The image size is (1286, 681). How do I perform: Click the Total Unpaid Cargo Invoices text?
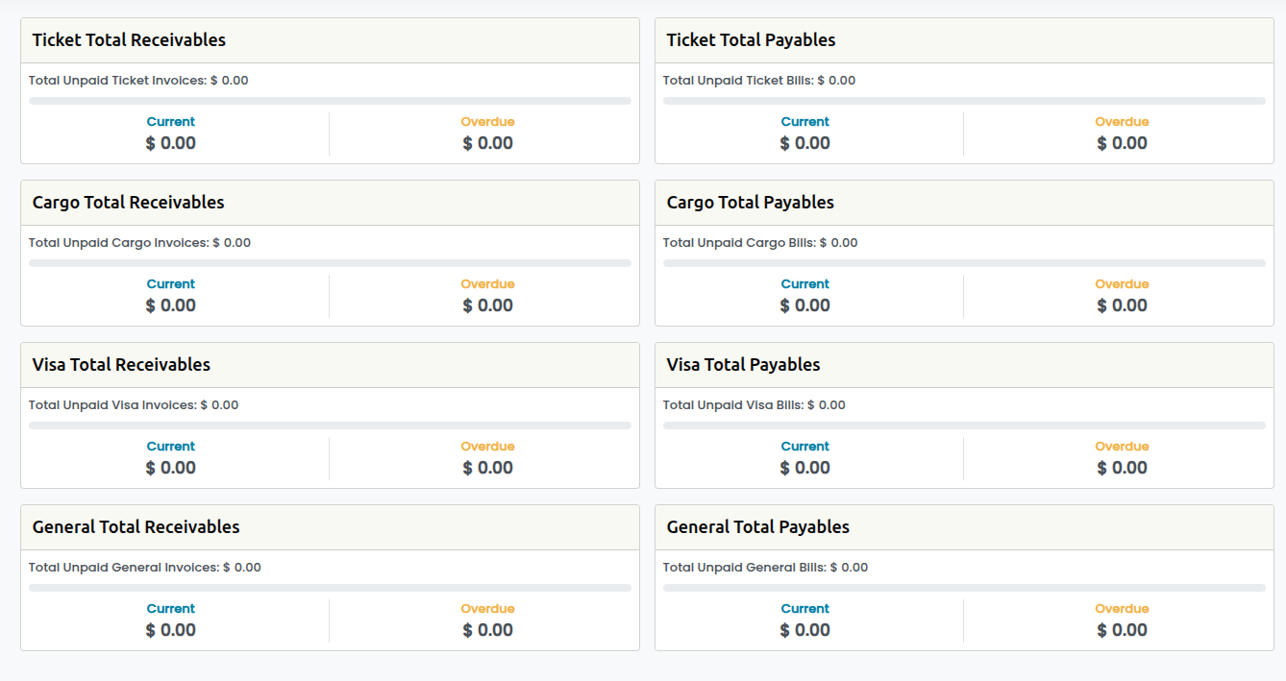click(x=139, y=243)
